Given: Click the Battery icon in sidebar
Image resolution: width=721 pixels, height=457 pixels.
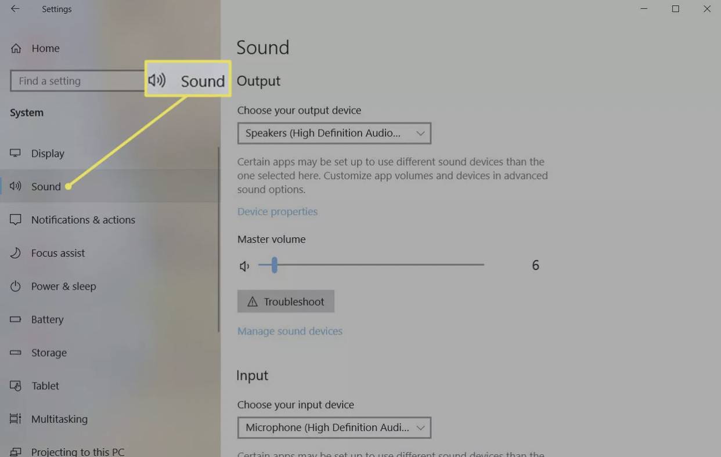Looking at the screenshot, I should coord(16,320).
